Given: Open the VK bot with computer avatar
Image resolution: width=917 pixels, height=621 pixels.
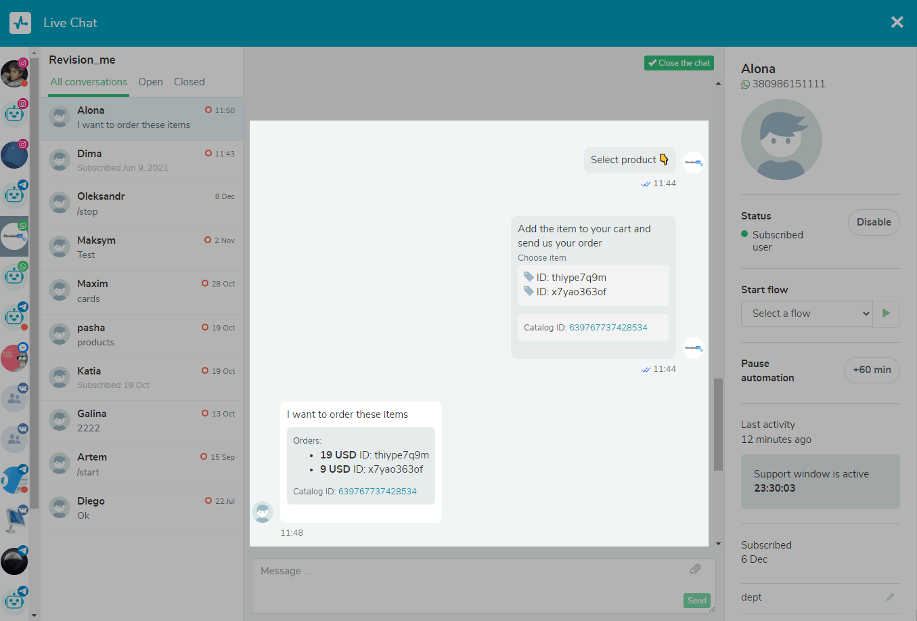Looking at the screenshot, I should (x=14, y=520).
